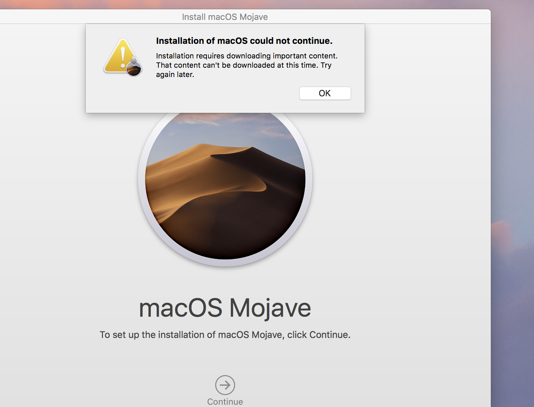Click the yellow warning icon in the dialog
This screenshot has height=407, width=534.
123,57
